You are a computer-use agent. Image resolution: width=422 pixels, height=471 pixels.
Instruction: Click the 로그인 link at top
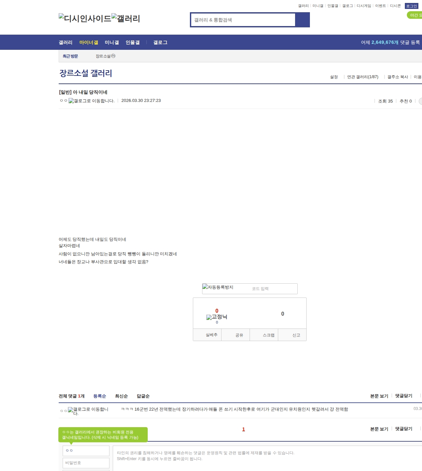point(411,6)
